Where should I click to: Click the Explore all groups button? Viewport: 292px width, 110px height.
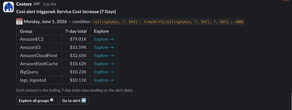tap(37, 101)
